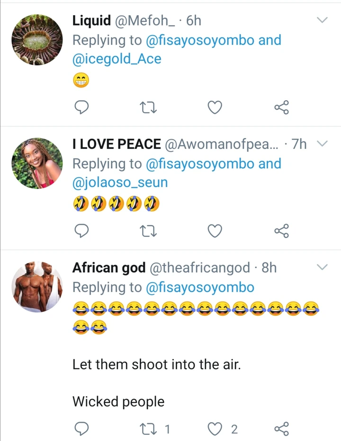The height and width of the screenshot is (441, 341).
Task: View I LOVE PEACE's avatar
Action: tap(36, 163)
